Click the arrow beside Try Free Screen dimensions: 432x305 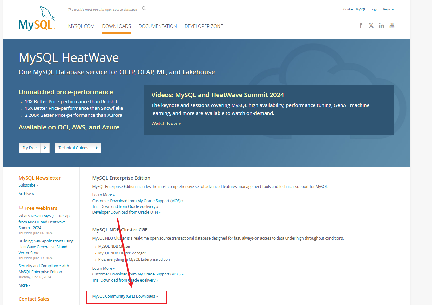pyautogui.click(x=45, y=148)
